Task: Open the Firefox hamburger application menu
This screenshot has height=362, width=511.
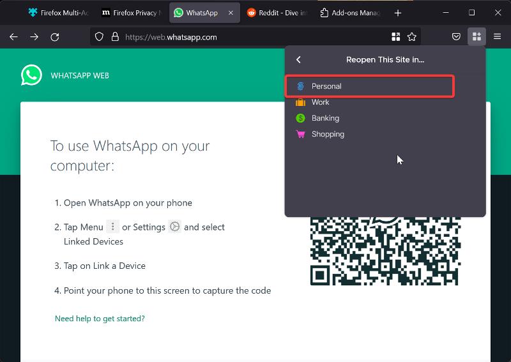Action: click(x=498, y=36)
